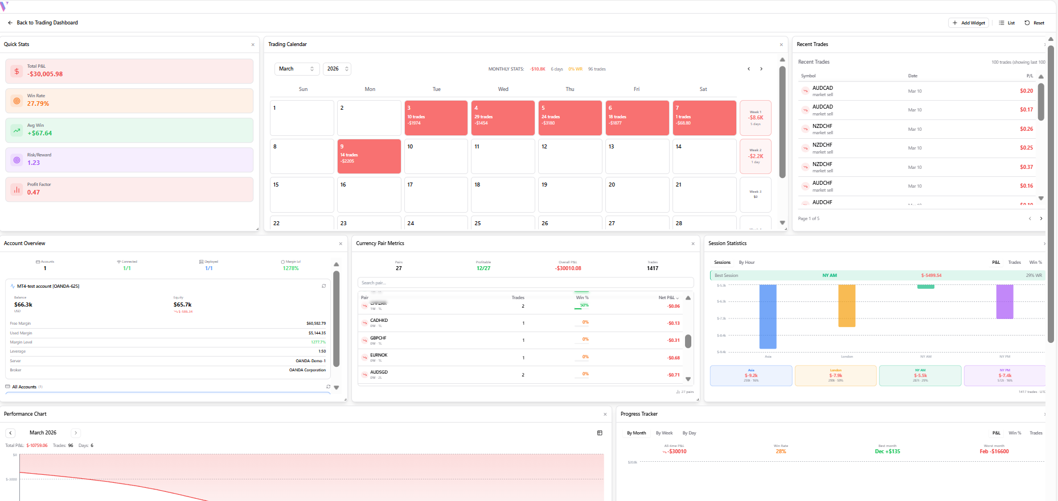1058x501 pixels.
Task: Click the Search pair input field
Action: click(525, 283)
